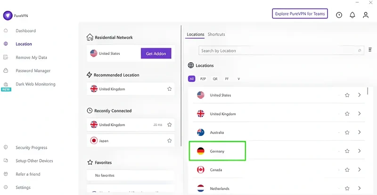Select the V filter chip
The image size is (377, 195).
pos(238,79)
